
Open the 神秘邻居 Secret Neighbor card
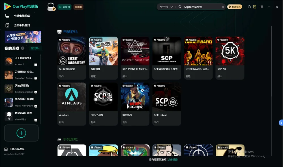(135, 104)
